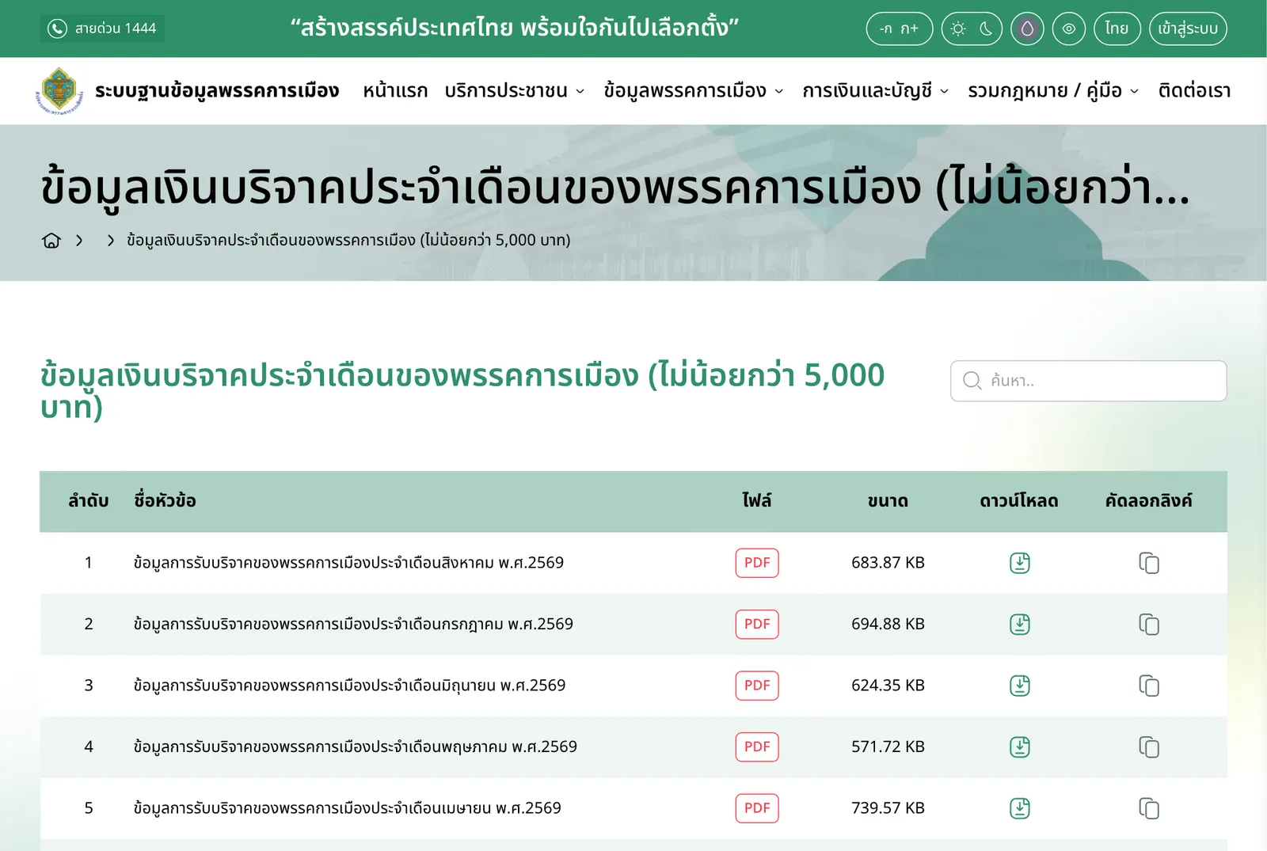
Task: Copy link for กรกฎาคม พ.ศ.2569 row
Action: tap(1149, 625)
